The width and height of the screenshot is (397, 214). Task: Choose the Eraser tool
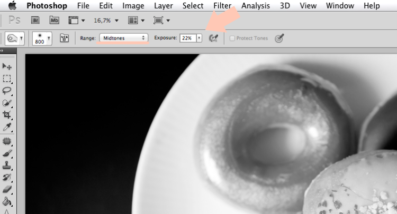[x=7, y=189]
